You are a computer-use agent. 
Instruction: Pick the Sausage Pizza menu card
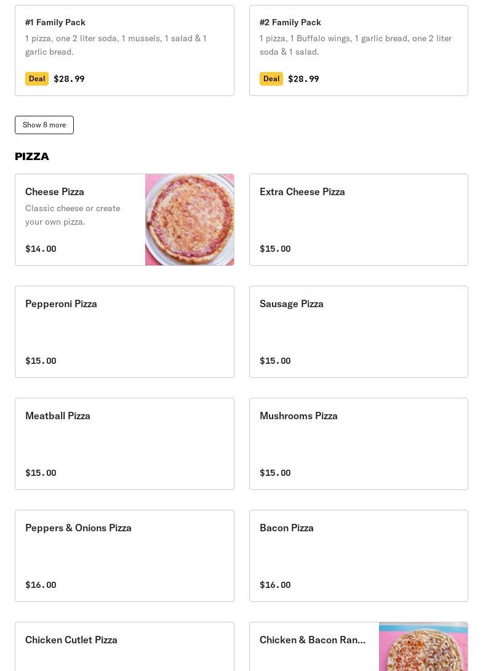(358, 332)
